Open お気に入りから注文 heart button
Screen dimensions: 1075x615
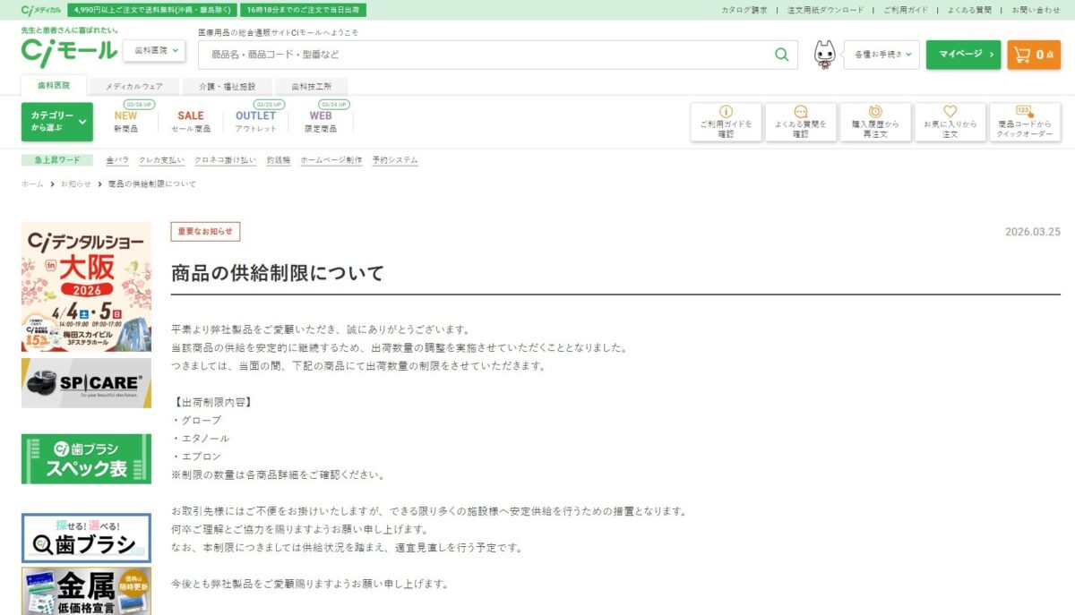pyautogui.click(x=950, y=122)
